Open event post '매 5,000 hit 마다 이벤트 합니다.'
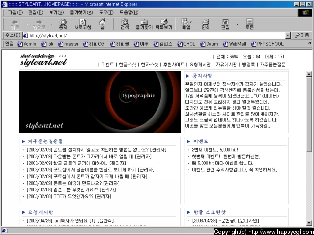This screenshot has height=235, width=314. (222, 163)
